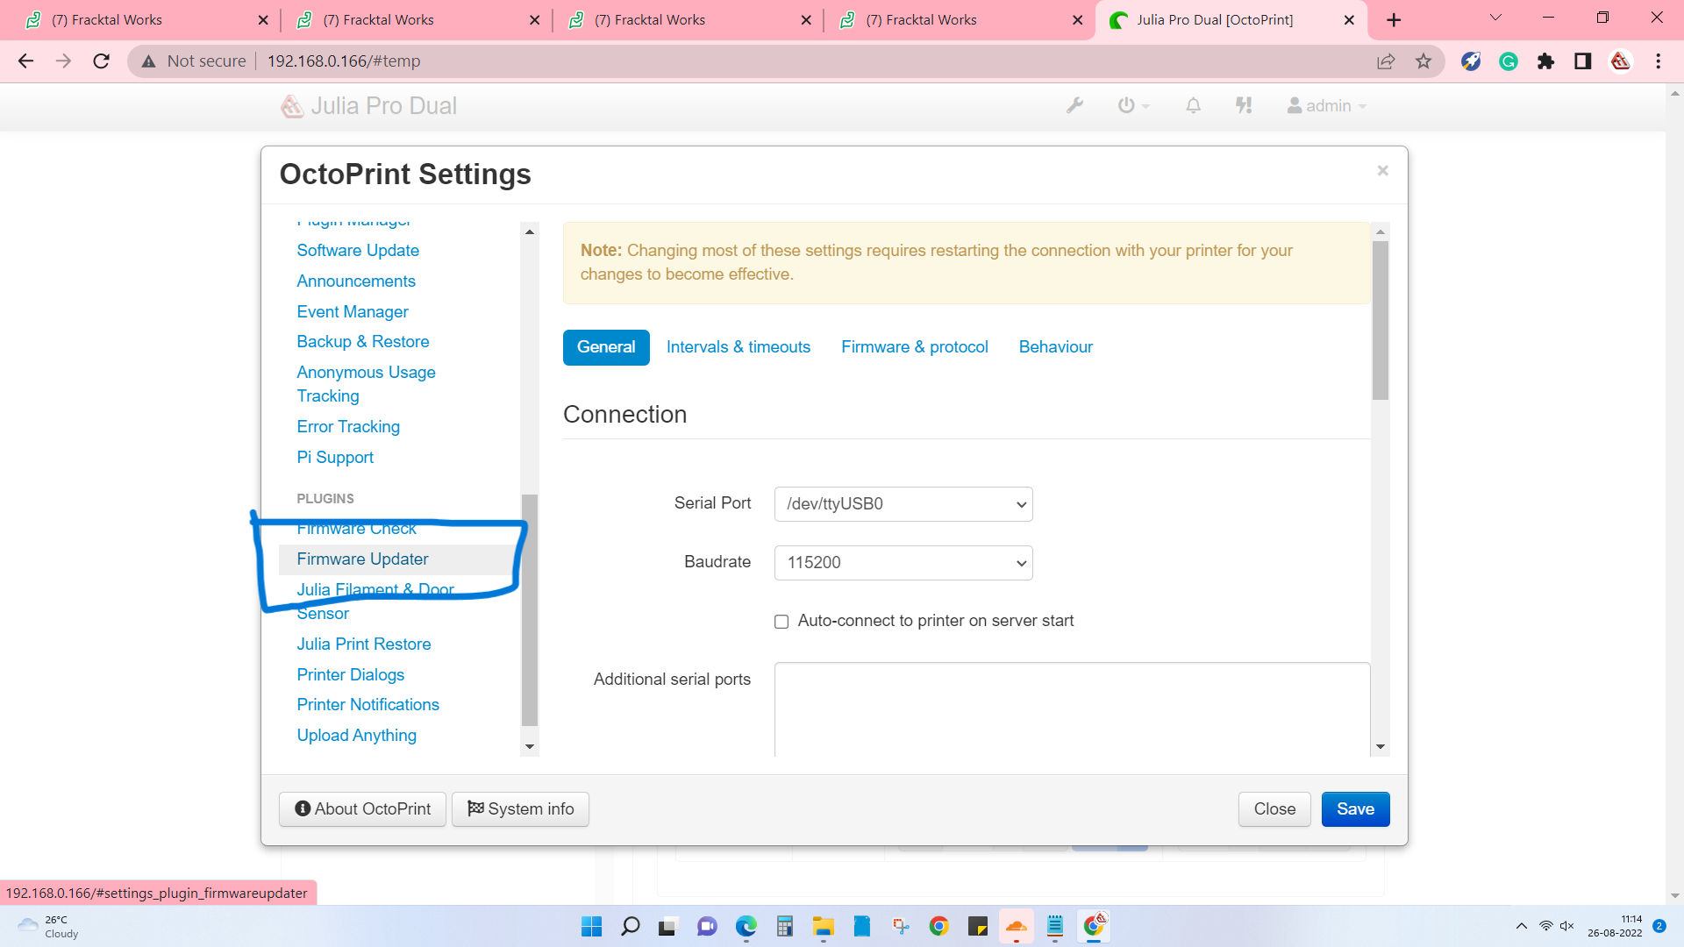This screenshot has height=947, width=1684.
Task: Open the admin user menu
Action: (1326, 106)
